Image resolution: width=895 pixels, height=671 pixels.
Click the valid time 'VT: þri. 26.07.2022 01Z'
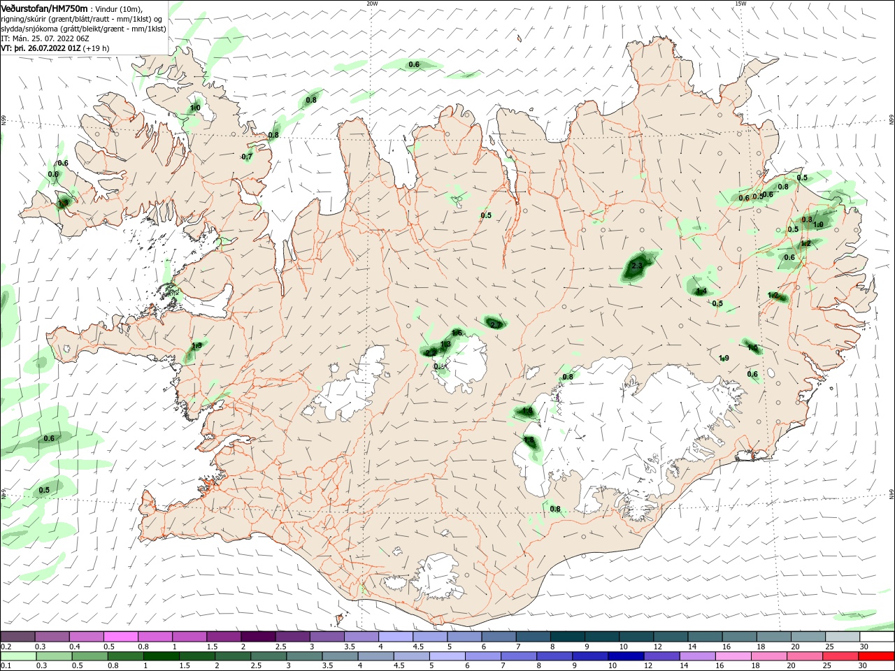pyautogui.click(x=41, y=48)
